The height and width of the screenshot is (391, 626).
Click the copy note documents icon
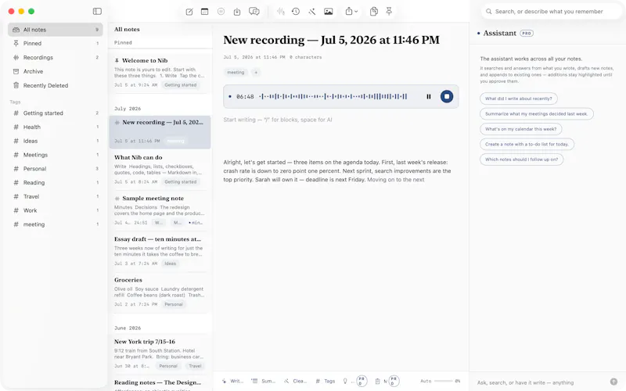click(374, 12)
